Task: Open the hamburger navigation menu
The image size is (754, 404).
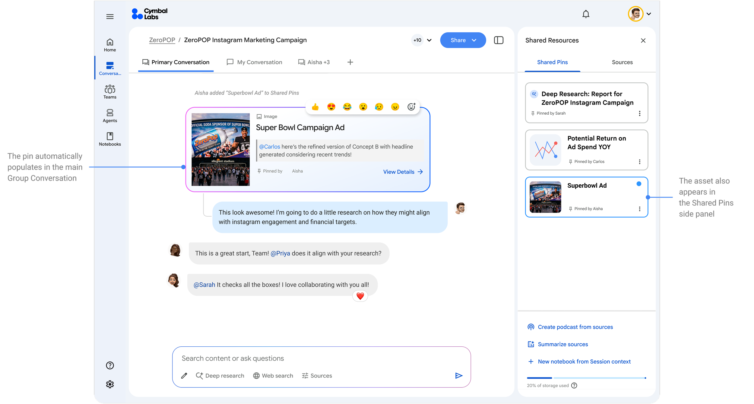Action: (110, 17)
